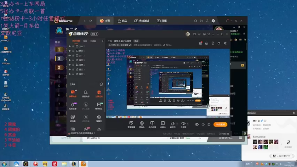Open the 弹幕助手 danmaku helper tool
The width and height of the screenshot is (297, 167).
pos(73,94)
